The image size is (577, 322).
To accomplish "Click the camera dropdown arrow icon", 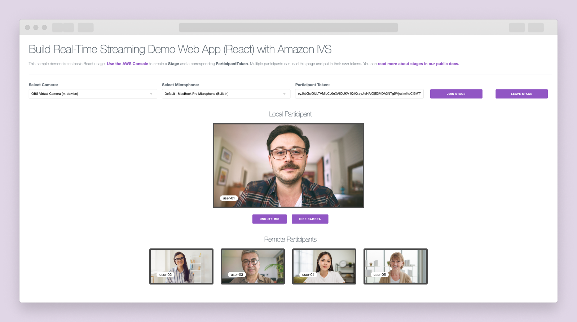I will pos(151,94).
